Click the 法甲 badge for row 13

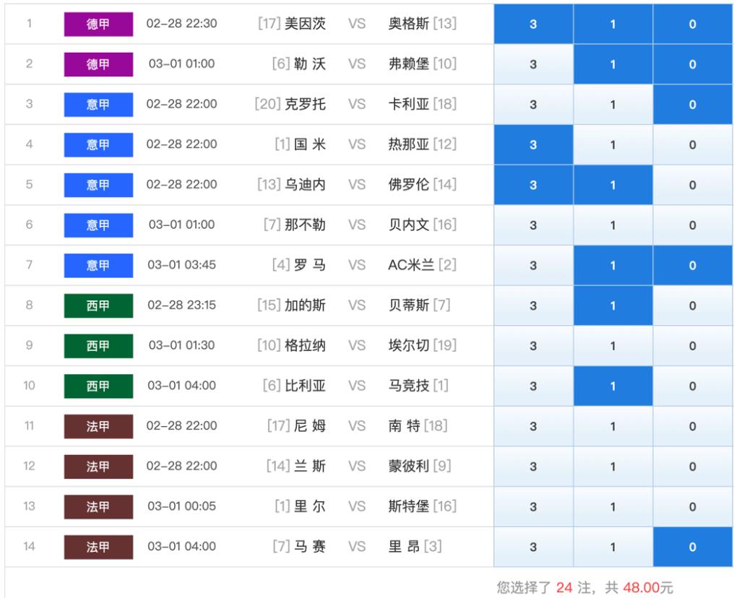(98, 507)
